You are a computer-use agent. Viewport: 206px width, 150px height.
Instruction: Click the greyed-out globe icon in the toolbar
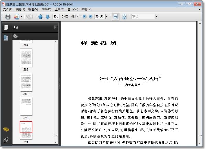(30, 17)
